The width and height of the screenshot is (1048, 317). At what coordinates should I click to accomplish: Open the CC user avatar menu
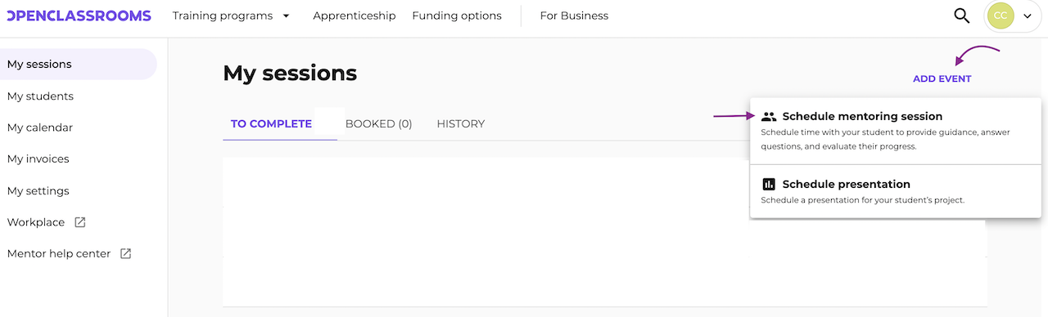point(1001,16)
